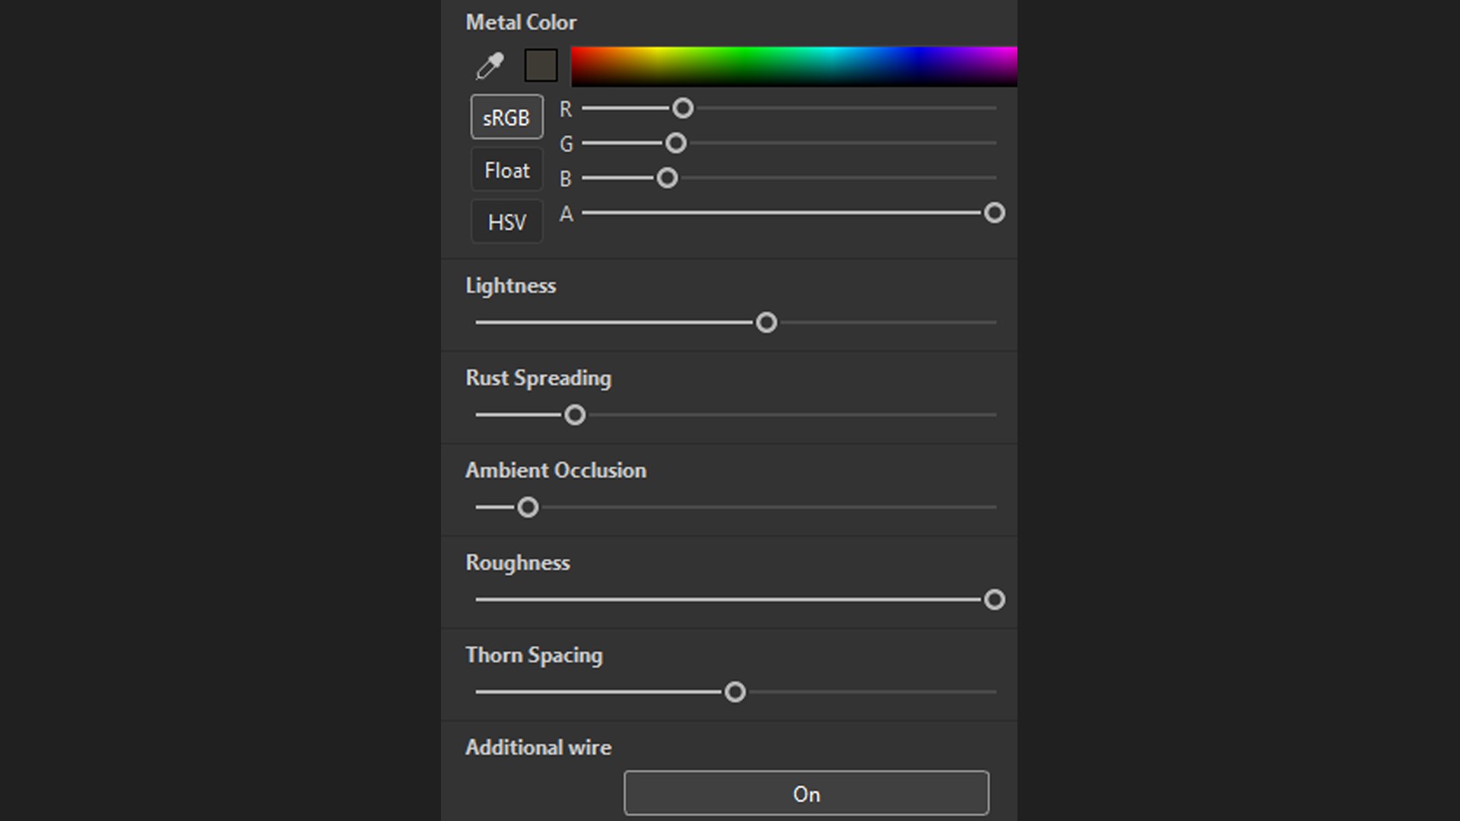Click the B channel slider handle
This screenshot has width=1460, height=821.
coord(667,178)
